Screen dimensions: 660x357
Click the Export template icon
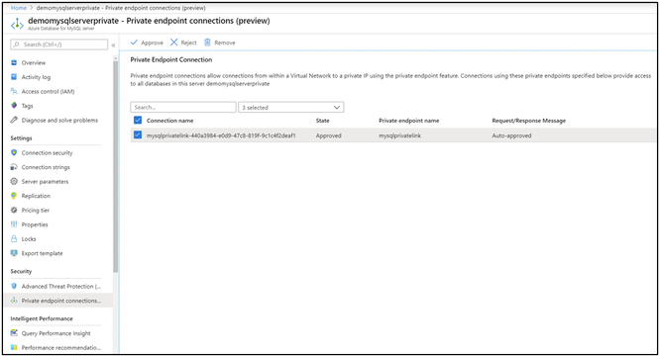pos(14,253)
